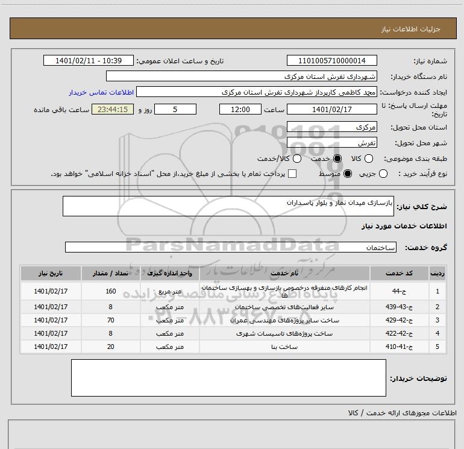Click the request creator field مجد کاظمی
Image resolution: width=464 pixels, height=449 pixels.
pyautogui.click(x=257, y=92)
